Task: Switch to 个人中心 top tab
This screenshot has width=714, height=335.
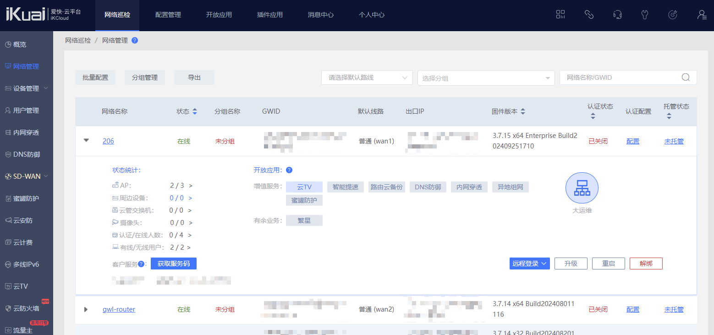Action: click(372, 15)
